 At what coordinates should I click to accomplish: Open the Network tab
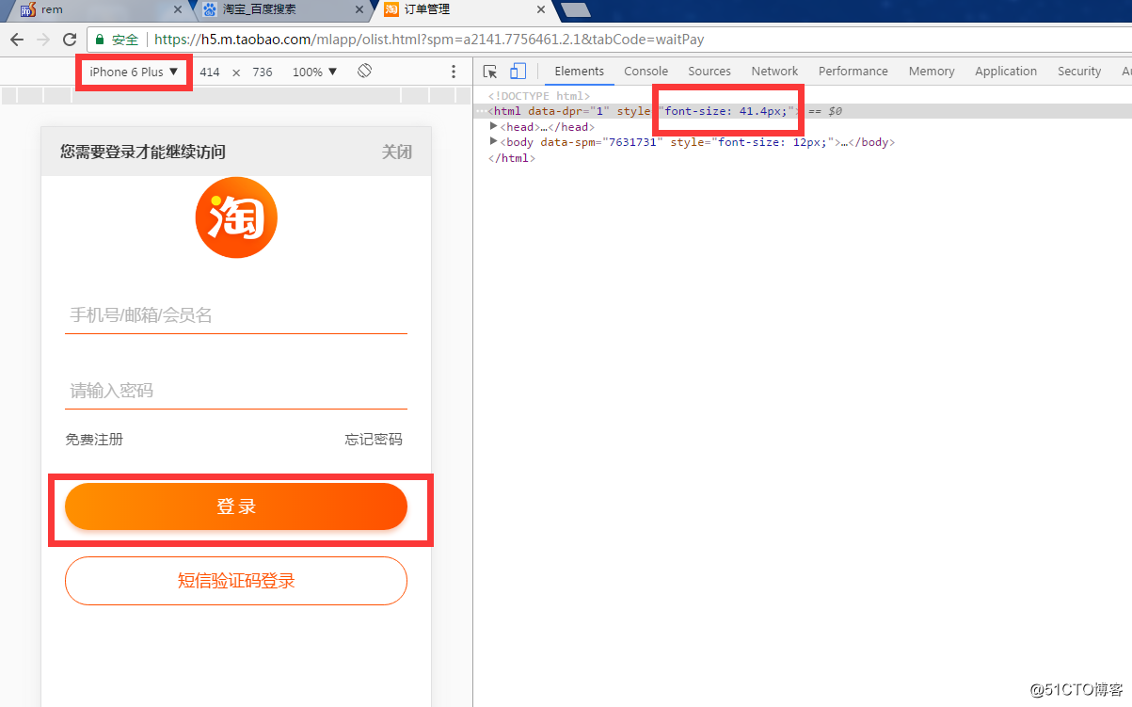point(774,72)
